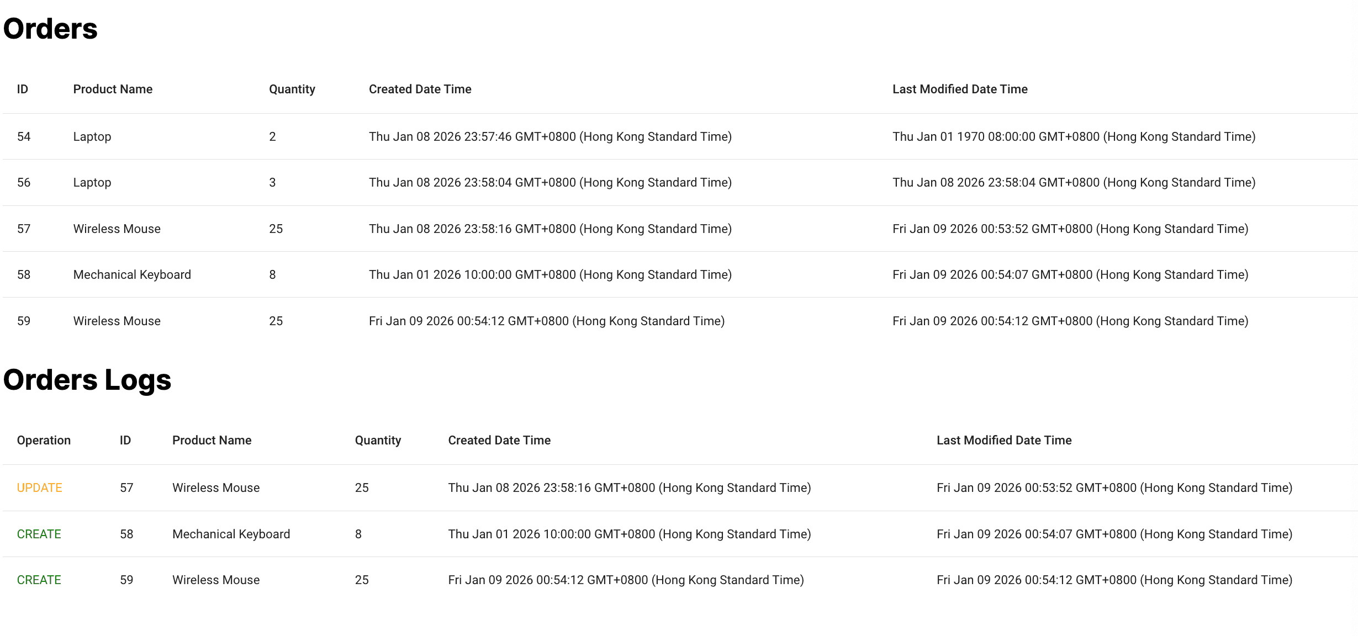Screen dimensions: 1358x636
Task: Click Product Name header in Orders table
Action: pyautogui.click(x=113, y=89)
